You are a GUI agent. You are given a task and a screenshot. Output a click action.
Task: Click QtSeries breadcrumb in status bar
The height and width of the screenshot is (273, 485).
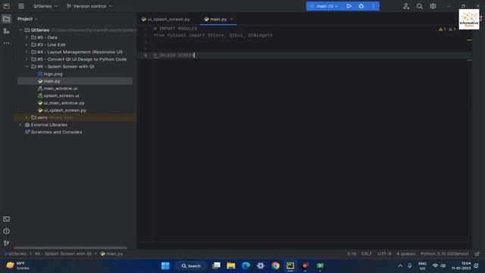point(15,253)
